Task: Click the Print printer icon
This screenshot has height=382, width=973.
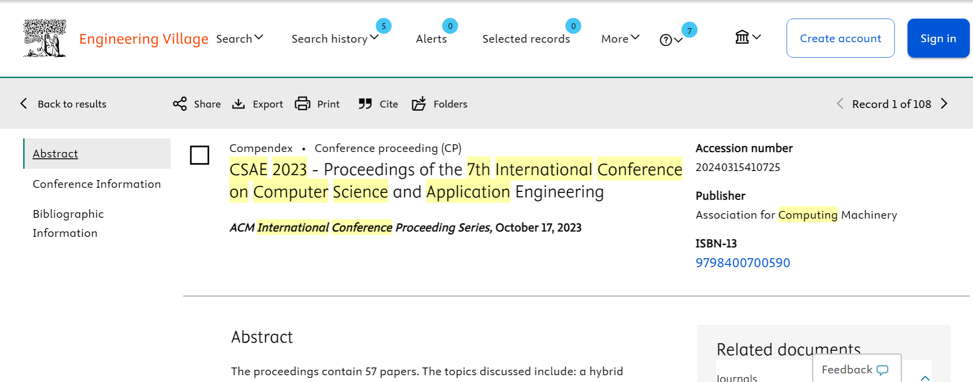Action: tap(302, 104)
